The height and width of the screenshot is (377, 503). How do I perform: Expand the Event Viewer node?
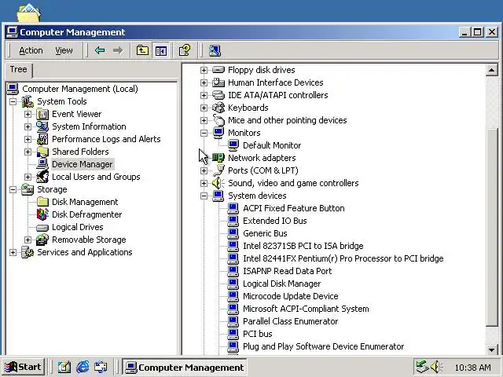coord(28,114)
